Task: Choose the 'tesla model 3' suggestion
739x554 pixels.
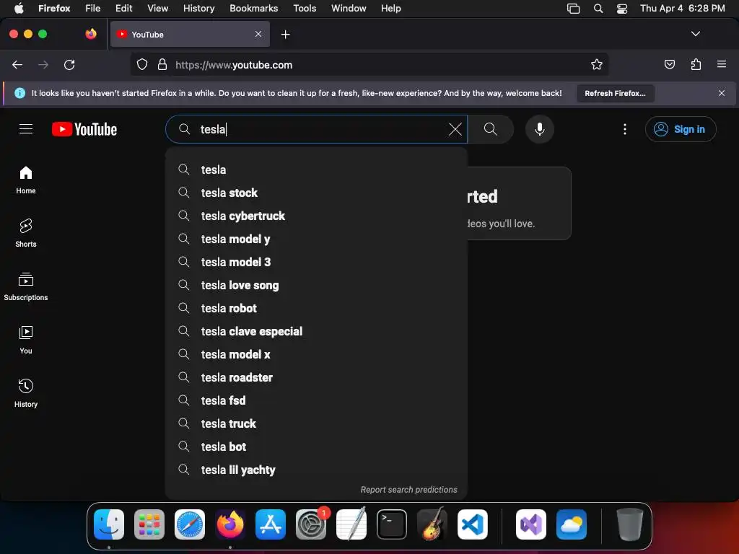Action: (x=316, y=262)
